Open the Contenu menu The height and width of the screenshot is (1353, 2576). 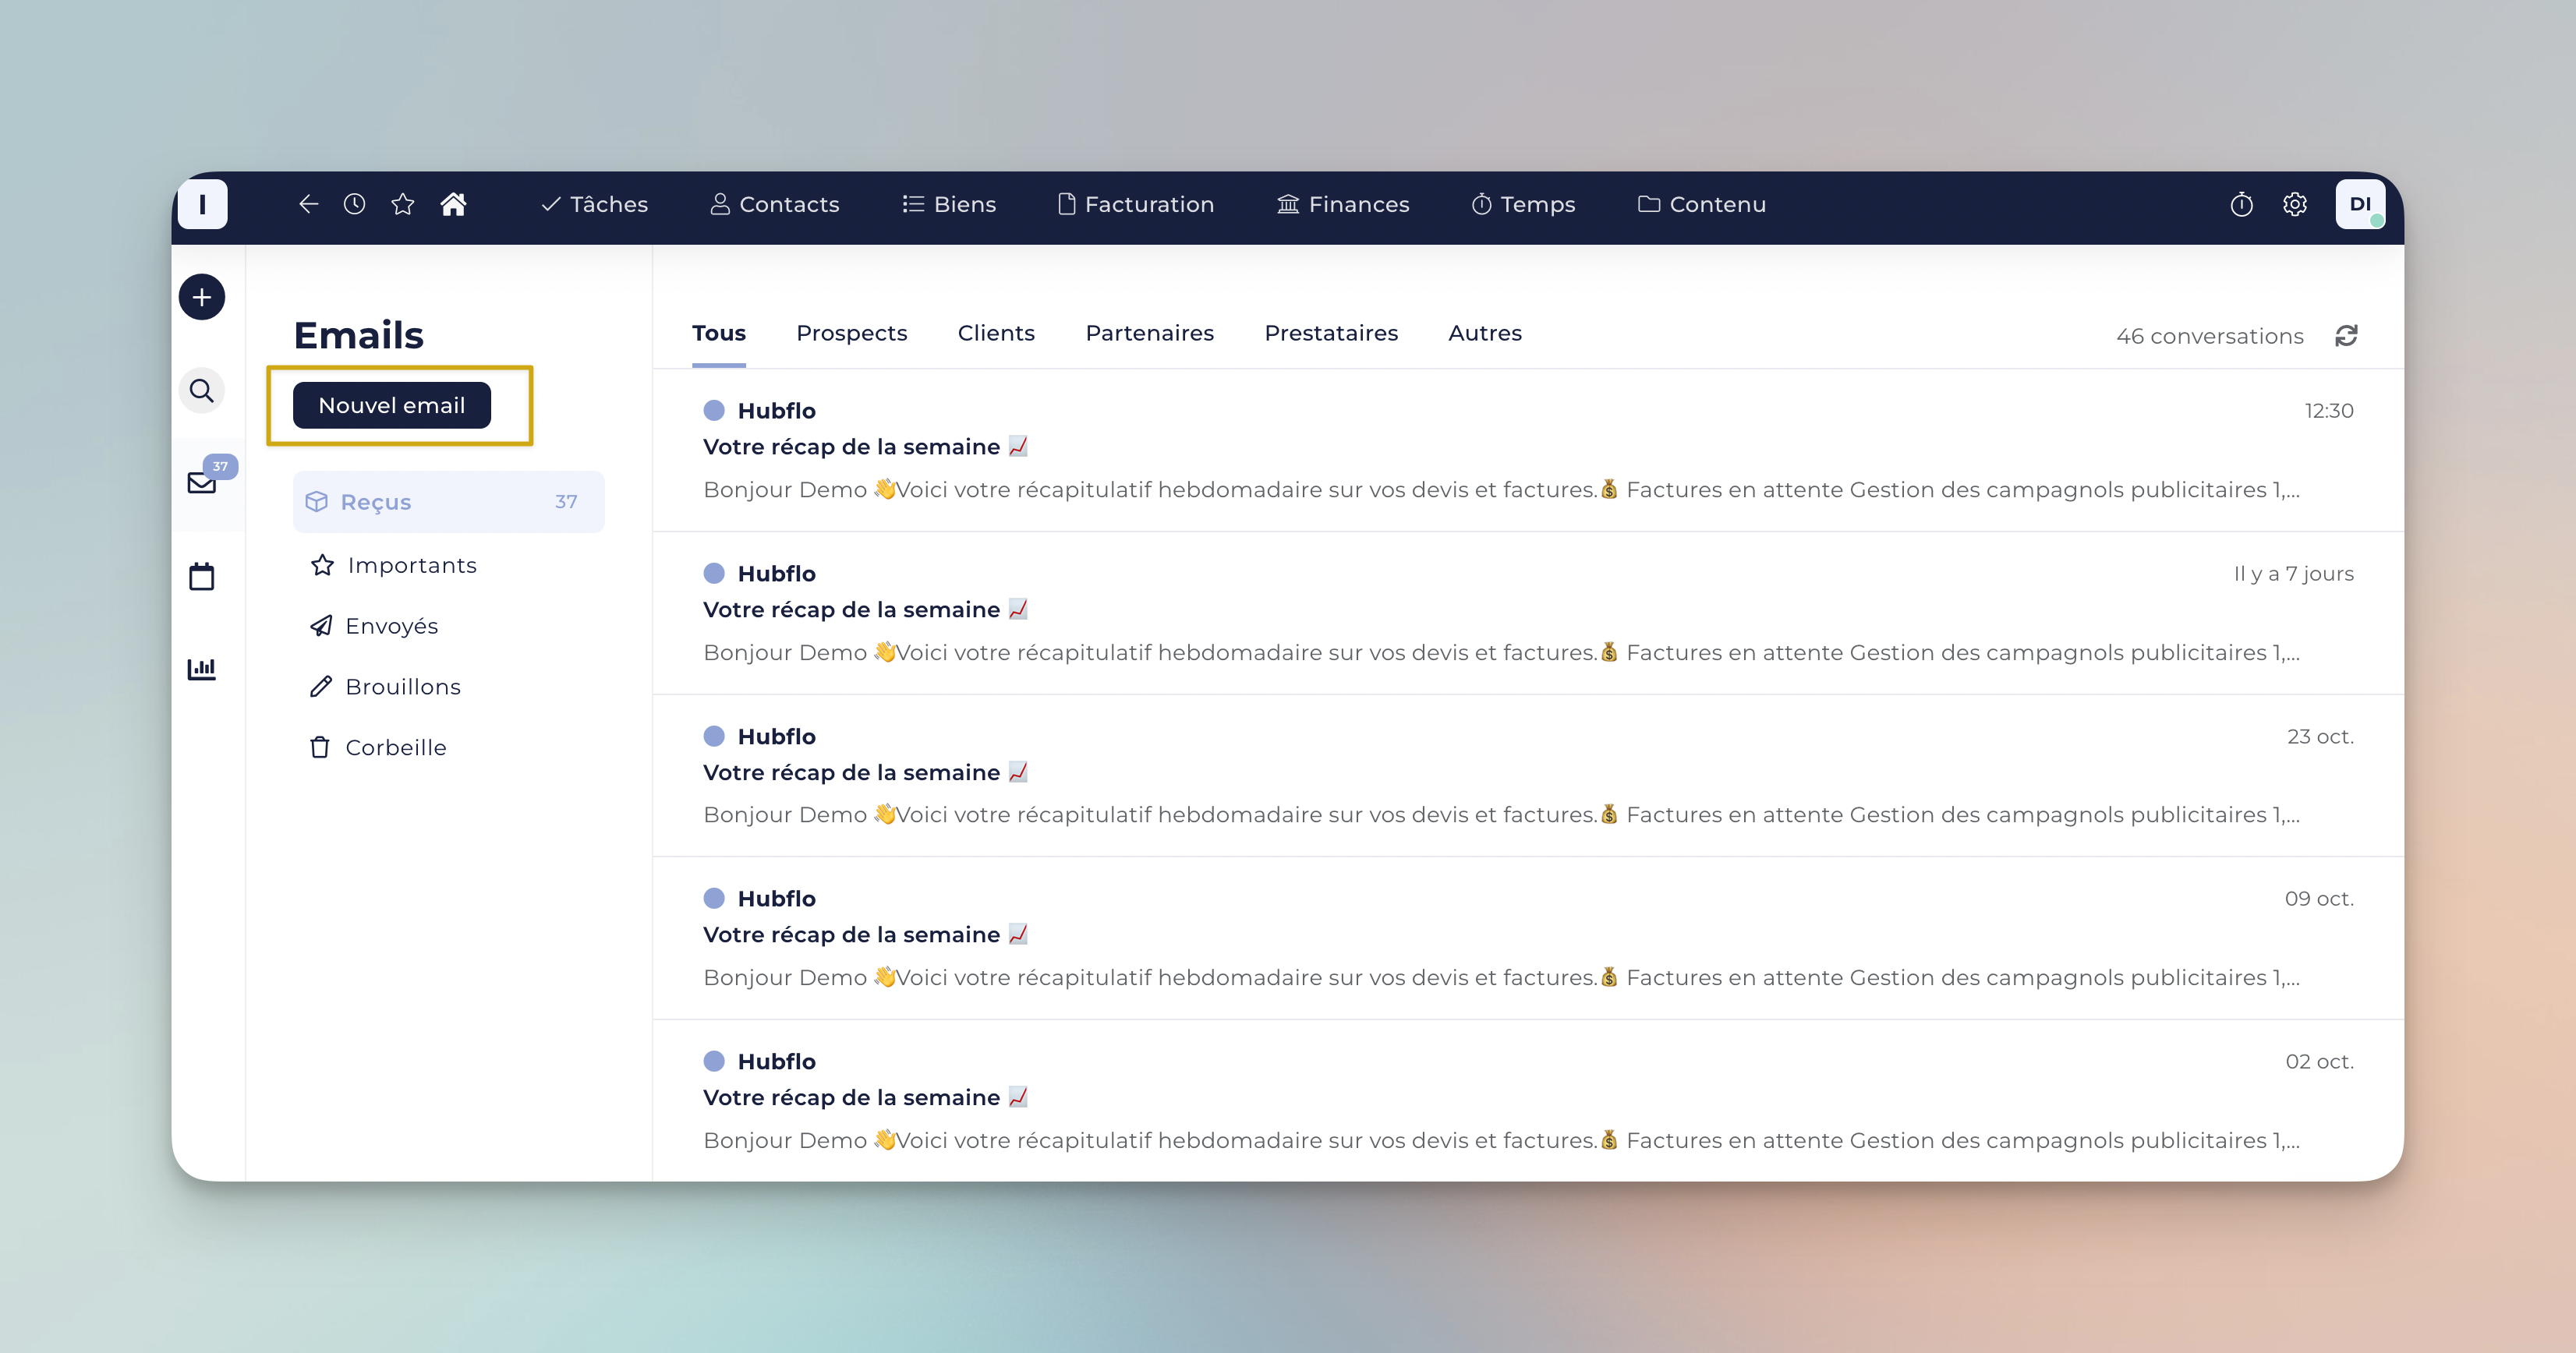(x=1702, y=204)
